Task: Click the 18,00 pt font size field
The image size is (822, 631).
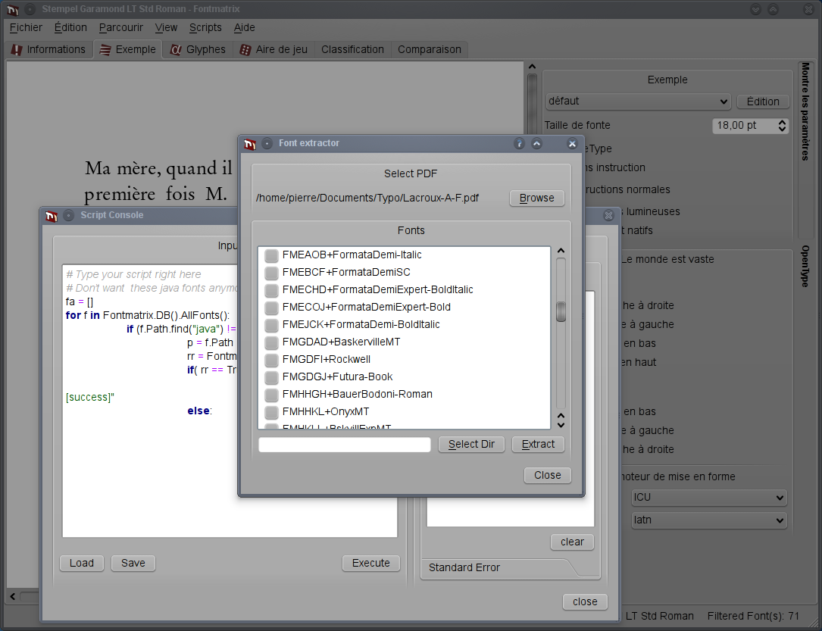Action: pos(743,126)
